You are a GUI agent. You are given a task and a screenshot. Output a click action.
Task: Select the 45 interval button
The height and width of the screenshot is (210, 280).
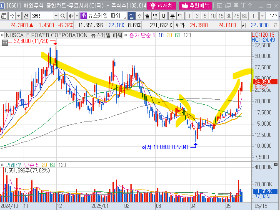tap(237, 16)
